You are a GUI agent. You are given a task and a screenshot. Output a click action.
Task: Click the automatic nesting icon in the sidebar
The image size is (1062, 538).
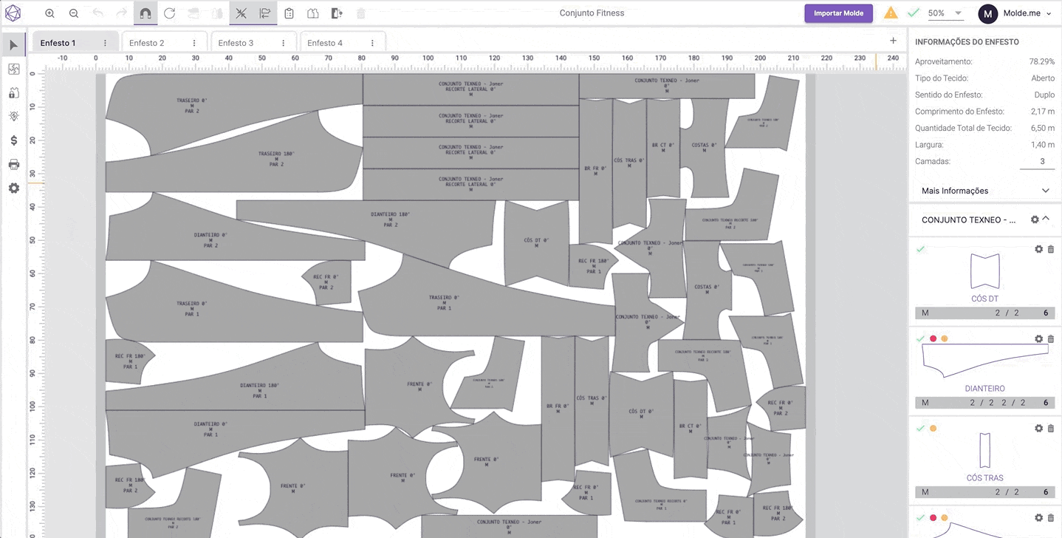point(13,69)
